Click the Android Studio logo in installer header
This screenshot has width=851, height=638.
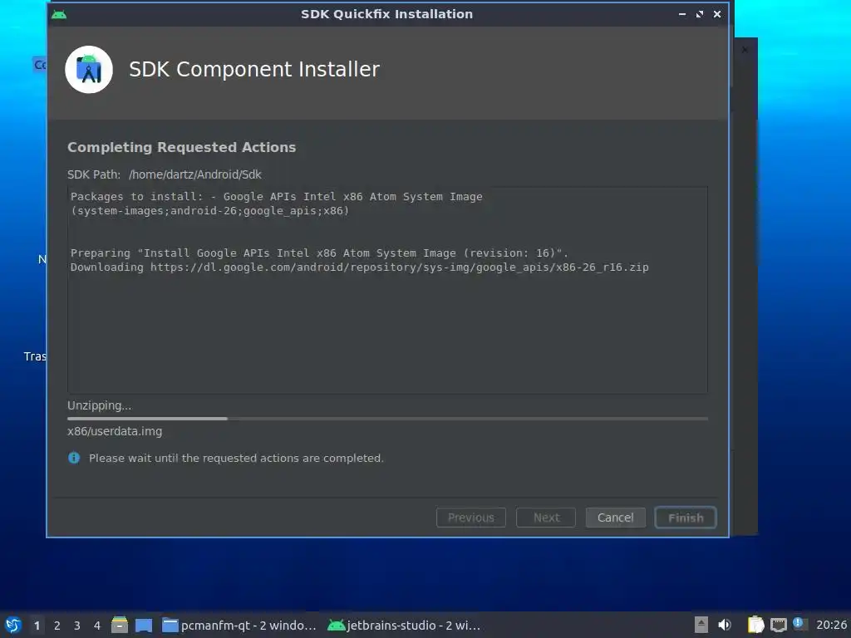pos(89,70)
